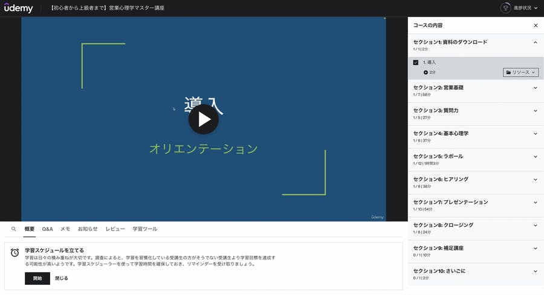Expand セクション2: 営業基礎
The image size is (544, 295).
(x=535, y=88)
